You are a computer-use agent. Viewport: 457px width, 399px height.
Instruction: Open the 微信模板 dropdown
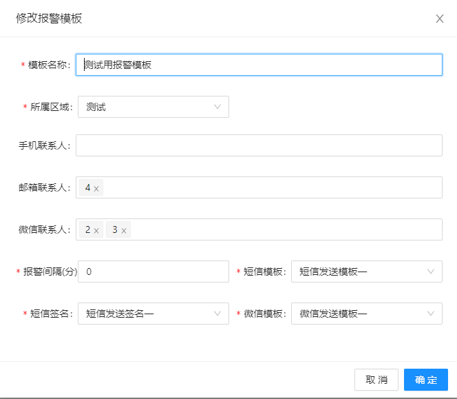coord(367,314)
